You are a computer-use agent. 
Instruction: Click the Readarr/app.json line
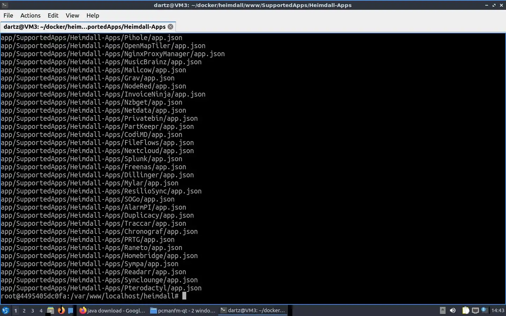[93, 272]
